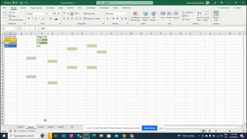Image resolution: width=247 pixels, height=139 pixels.
Task: Open Sheet3 tab
Action: tap(41, 127)
